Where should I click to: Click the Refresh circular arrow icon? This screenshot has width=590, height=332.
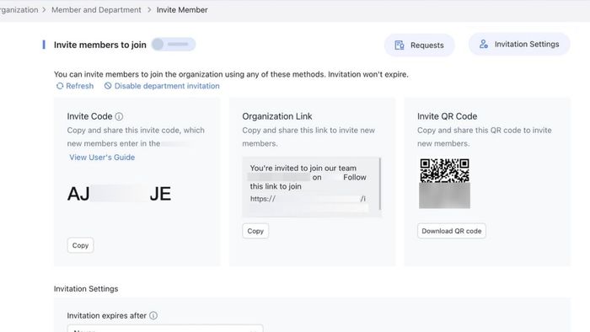60,86
